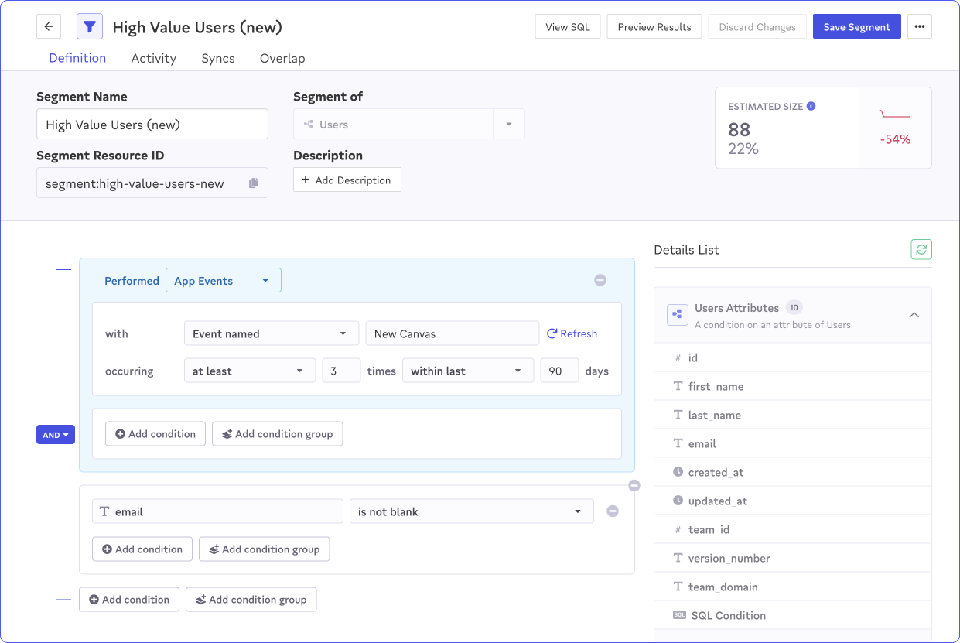Click the back arrow button
Viewport: 960px width, 643px height.
click(x=49, y=27)
